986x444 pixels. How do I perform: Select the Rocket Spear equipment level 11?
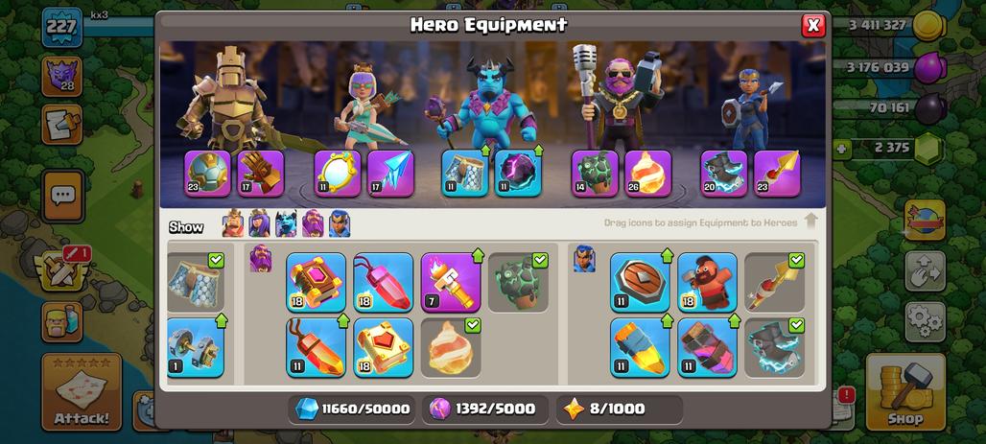coord(640,348)
